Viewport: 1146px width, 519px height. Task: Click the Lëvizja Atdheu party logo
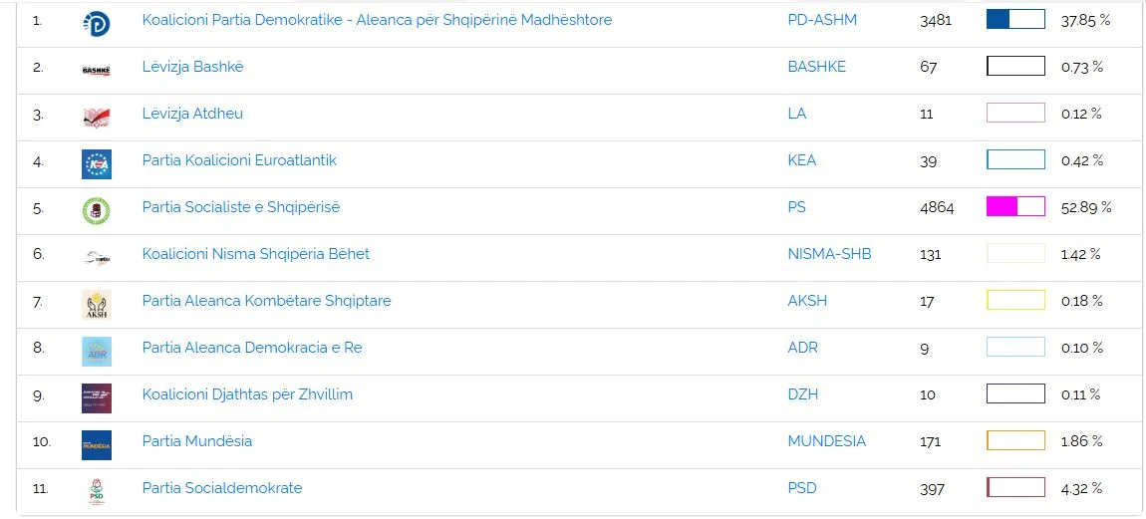click(x=97, y=116)
